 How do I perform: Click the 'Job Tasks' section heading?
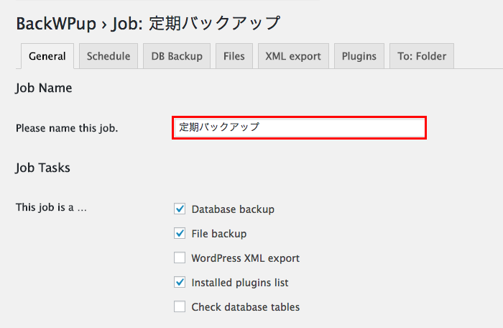point(42,168)
